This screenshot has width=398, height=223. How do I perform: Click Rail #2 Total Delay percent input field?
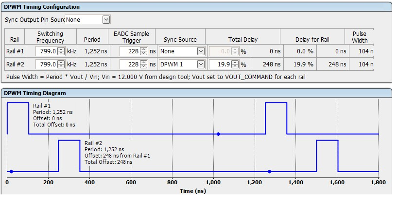220,64
